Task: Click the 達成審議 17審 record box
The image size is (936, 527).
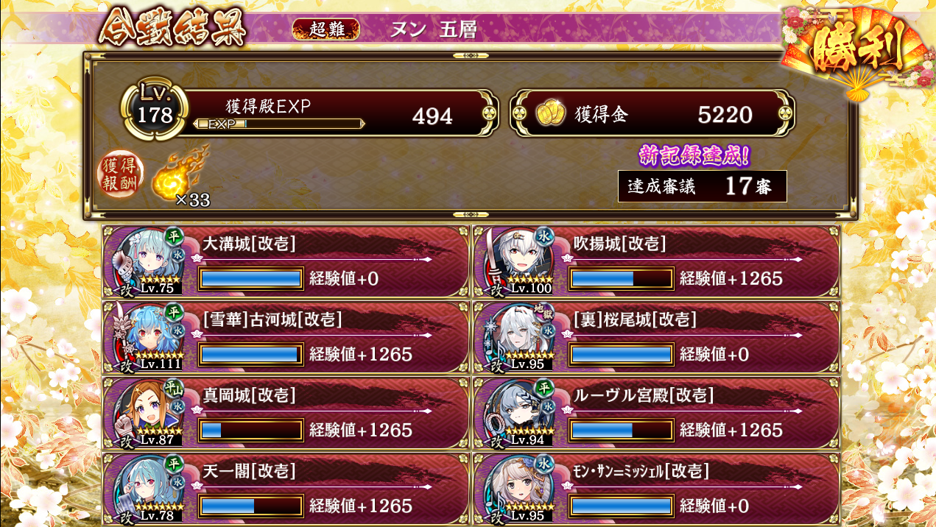Action: click(703, 186)
